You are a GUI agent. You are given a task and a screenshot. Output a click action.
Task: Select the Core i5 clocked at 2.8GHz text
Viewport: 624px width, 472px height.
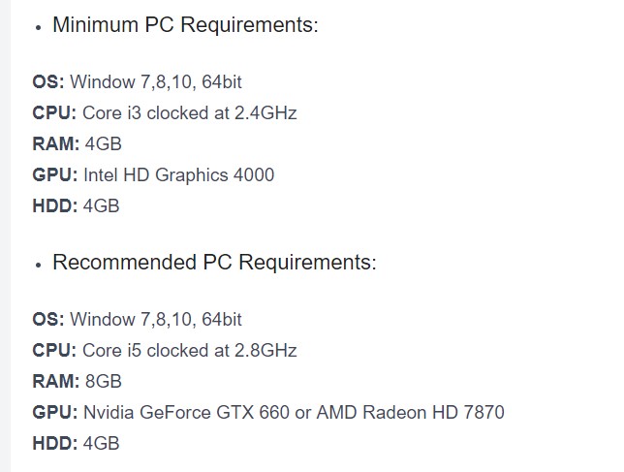tap(189, 350)
